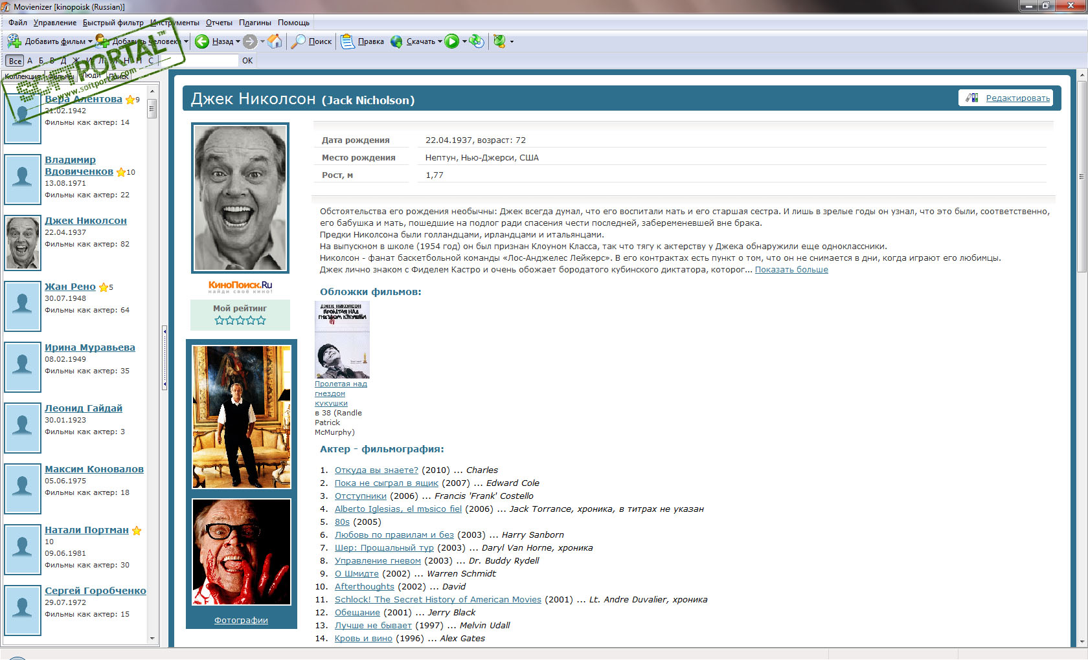Screen dimensions: 1088x660
Task: Open the Быстрый фильтр menu
Action: 113,23
